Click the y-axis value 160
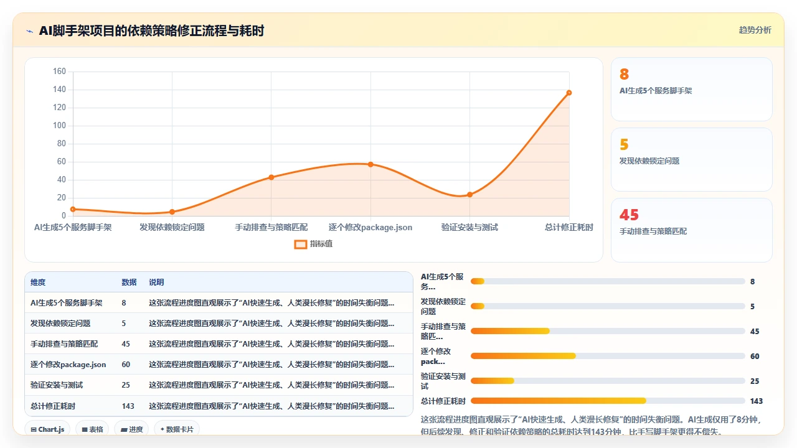797x448 pixels. click(59, 72)
